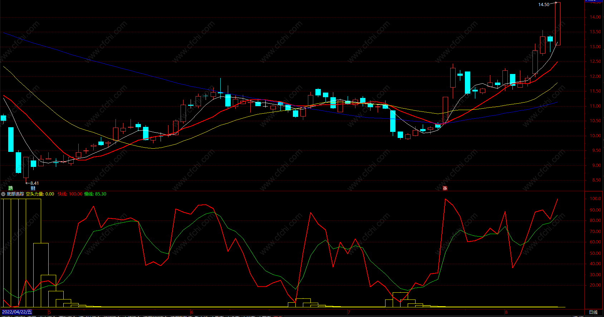Click the 14.00 price axis label
Image resolution: width=604 pixels, height=317 pixels.
[595, 17]
